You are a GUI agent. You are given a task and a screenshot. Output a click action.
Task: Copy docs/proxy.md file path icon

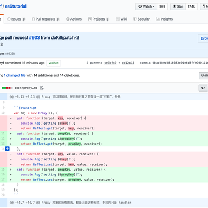pyautogui.click(x=42, y=88)
